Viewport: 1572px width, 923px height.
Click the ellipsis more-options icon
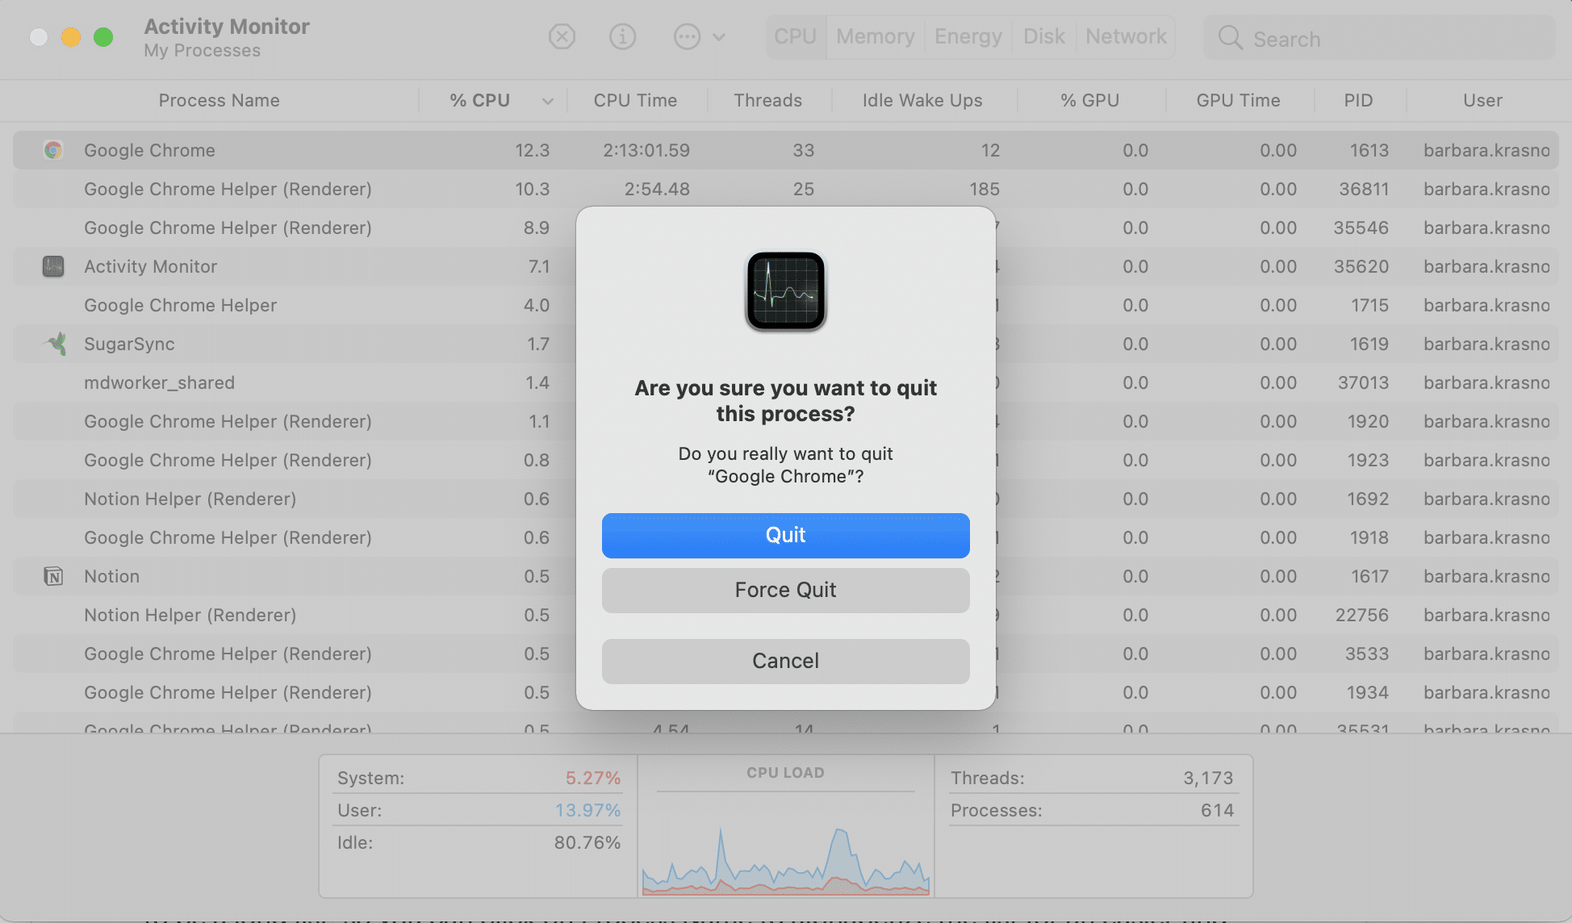click(x=687, y=36)
